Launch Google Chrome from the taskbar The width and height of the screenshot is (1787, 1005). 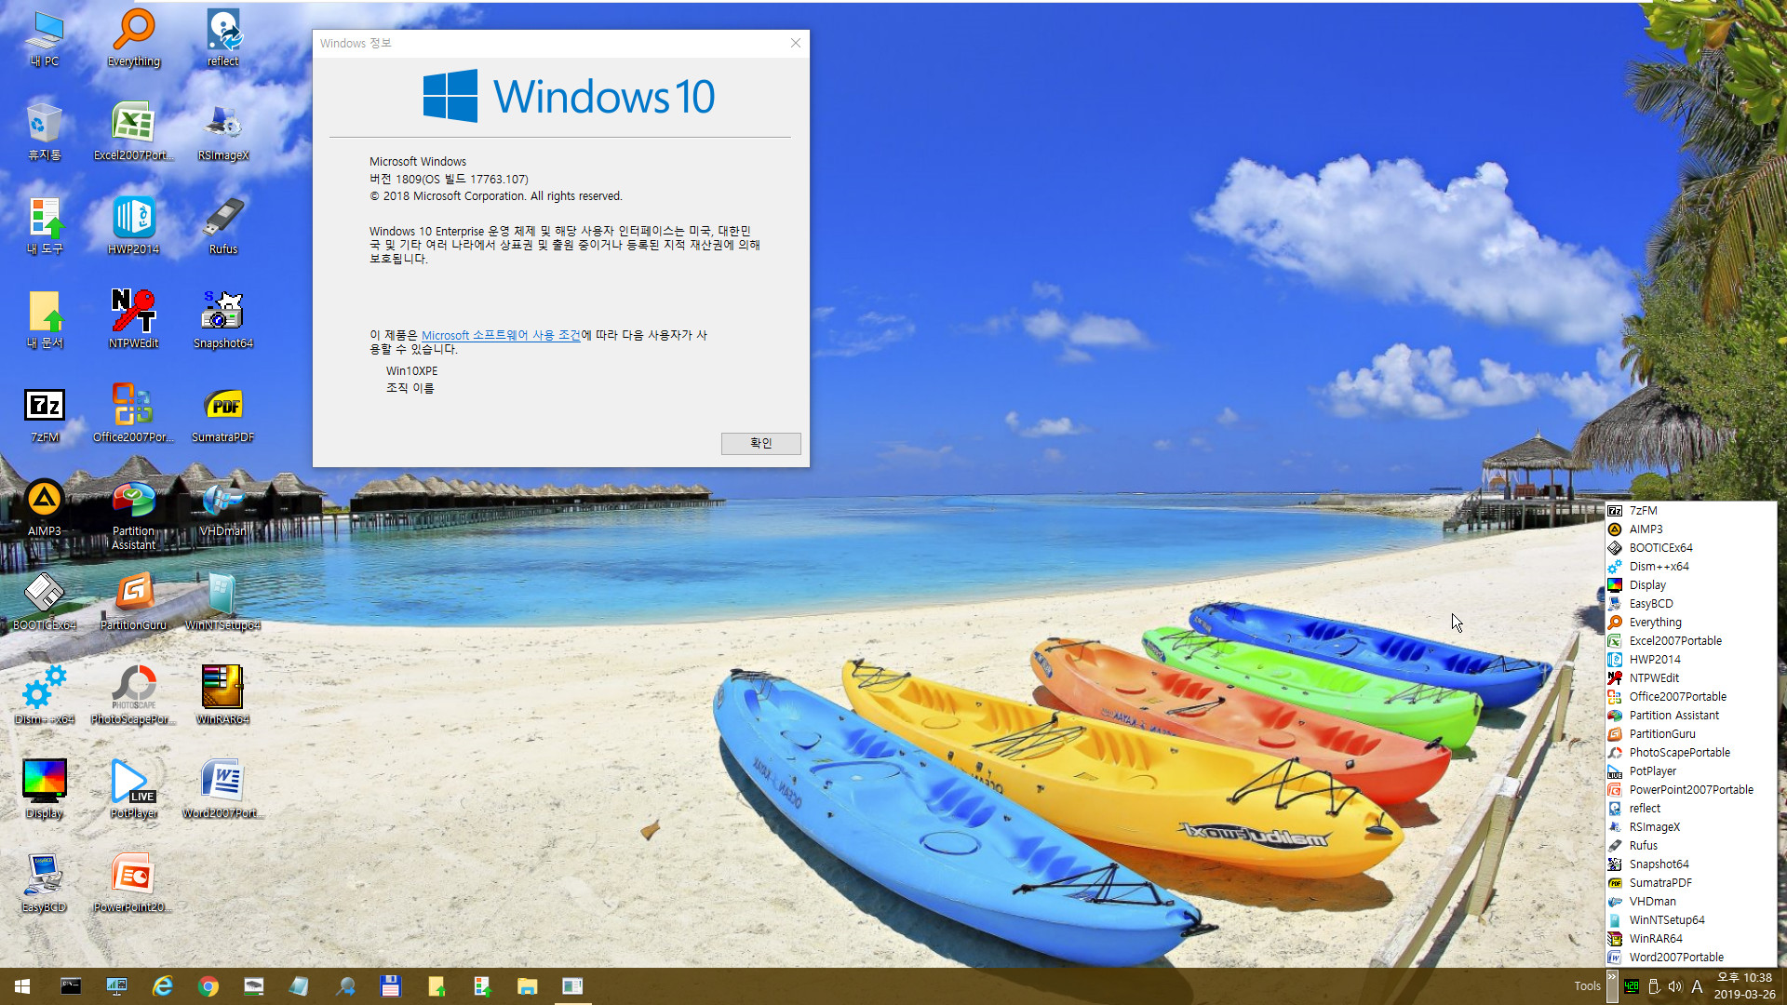pos(208,986)
